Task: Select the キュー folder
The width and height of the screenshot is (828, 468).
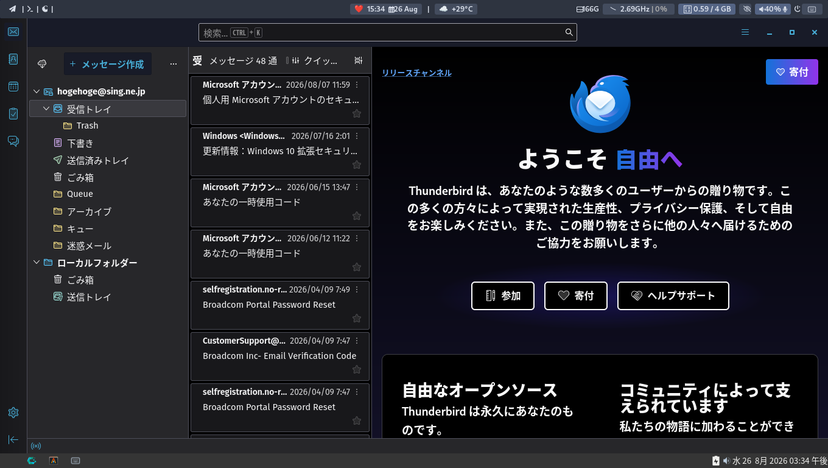Action: [108, 229]
